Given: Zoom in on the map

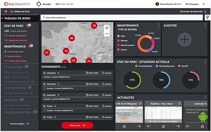Looking at the screenshot, I should pyautogui.click(x=107, y=28).
